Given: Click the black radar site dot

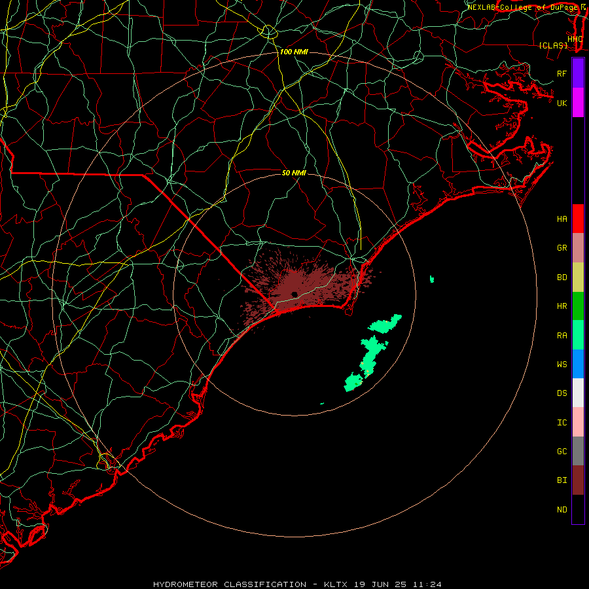Looking at the screenshot, I should pos(294,294).
